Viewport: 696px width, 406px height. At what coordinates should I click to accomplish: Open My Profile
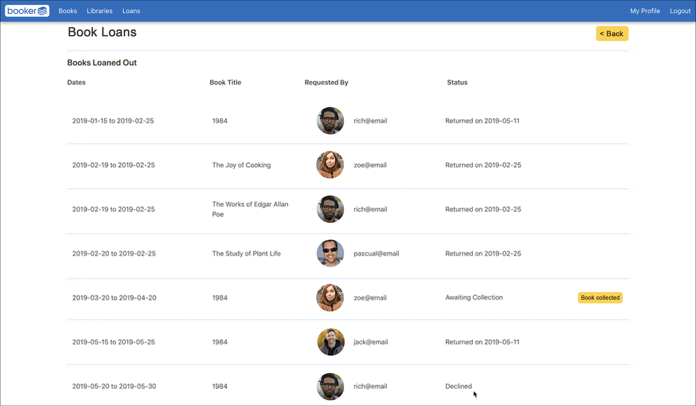(x=645, y=11)
